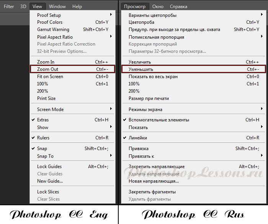Choose Показать во весь экран
Image resolution: width=268 pixels, height=224 pixels.
[193, 77]
